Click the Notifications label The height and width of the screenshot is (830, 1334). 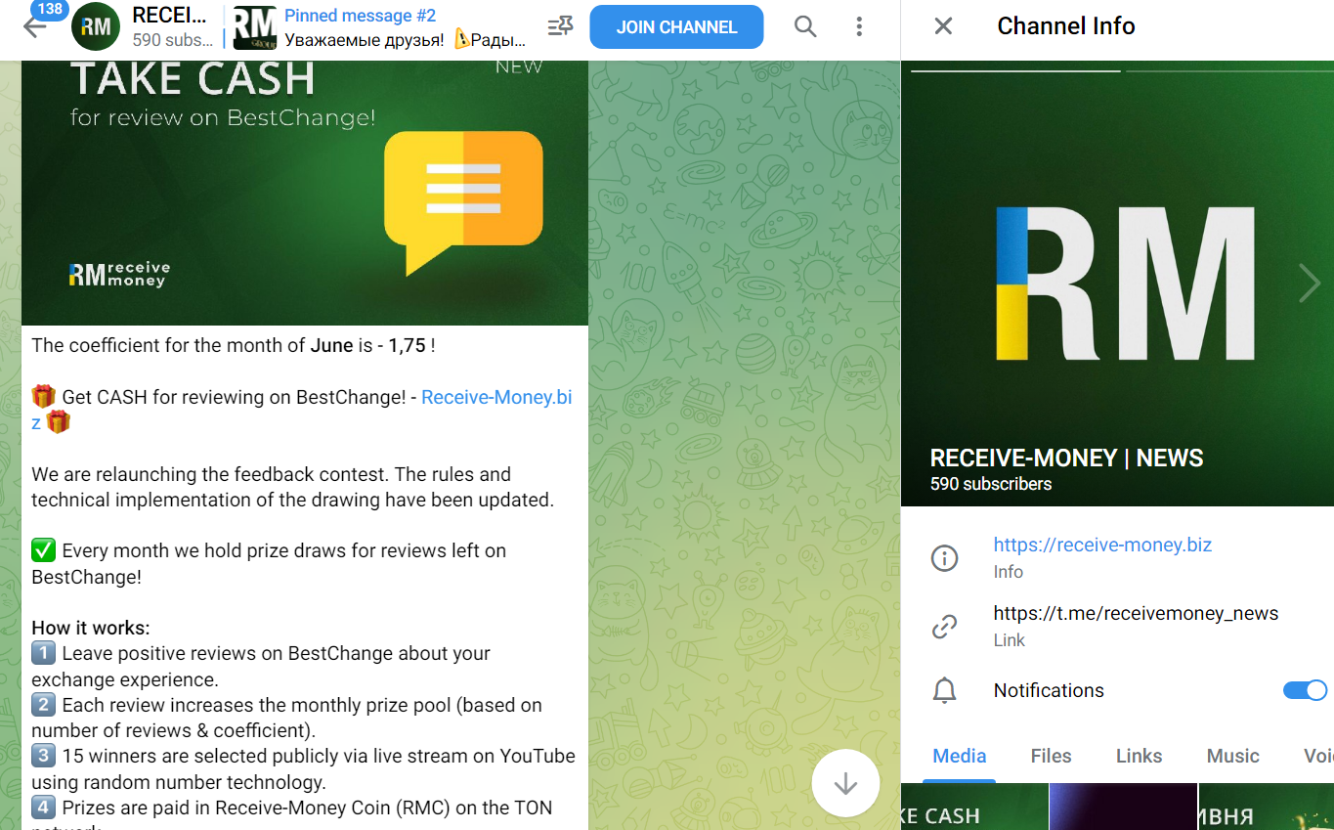click(1049, 690)
